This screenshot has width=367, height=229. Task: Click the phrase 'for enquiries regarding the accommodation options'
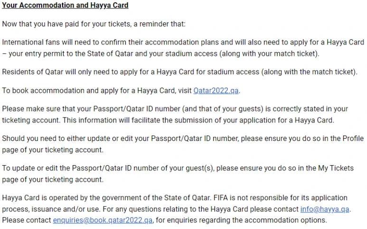241,220
